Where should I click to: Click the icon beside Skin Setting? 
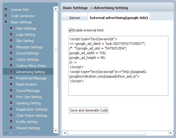[x=11, y=40]
